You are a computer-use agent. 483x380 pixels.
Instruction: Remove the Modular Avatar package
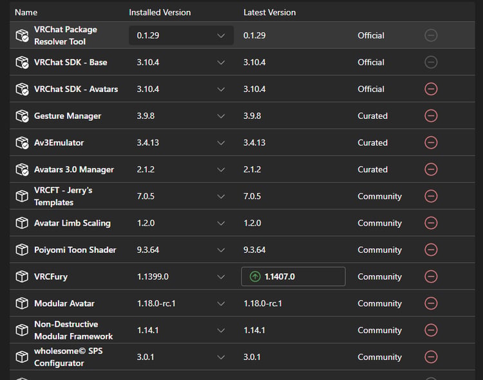[431, 303]
